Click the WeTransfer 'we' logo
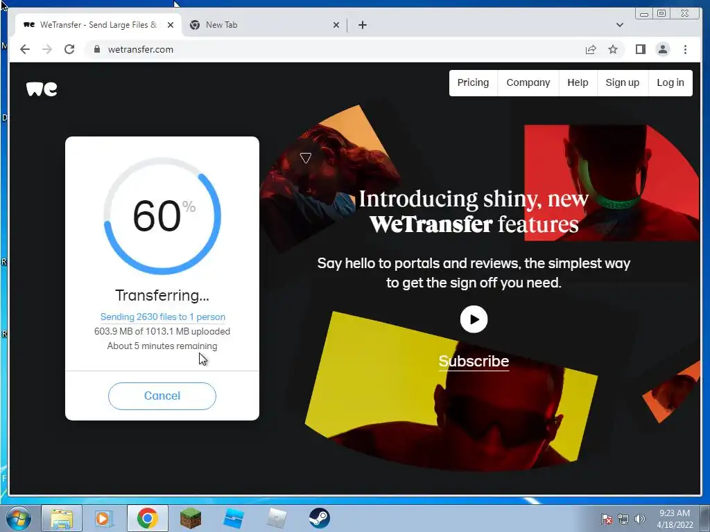Image resolution: width=710 pixels, height=532 pixels. 42,89
